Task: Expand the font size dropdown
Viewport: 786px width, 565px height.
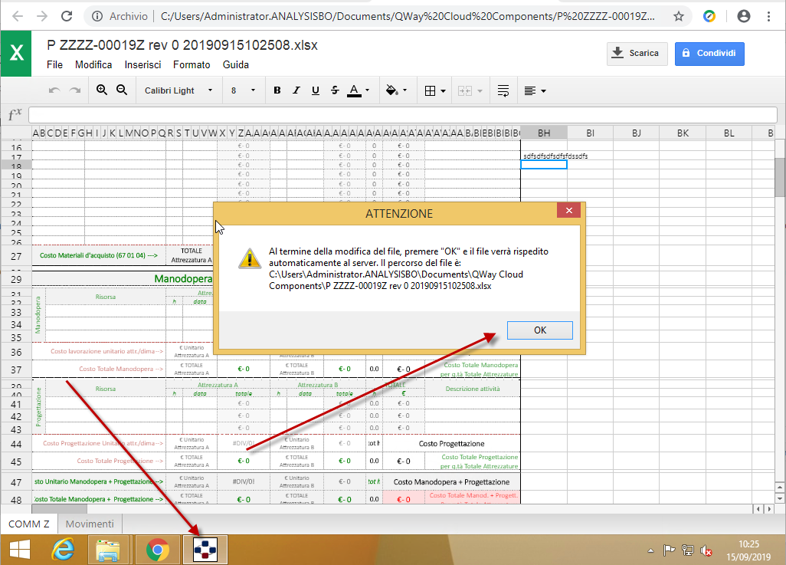Action: coord(243,90)
